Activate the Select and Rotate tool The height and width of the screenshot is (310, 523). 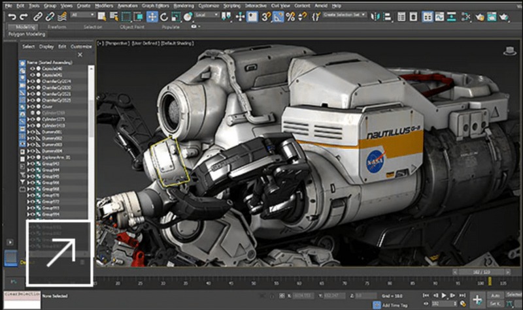[163, 15]
